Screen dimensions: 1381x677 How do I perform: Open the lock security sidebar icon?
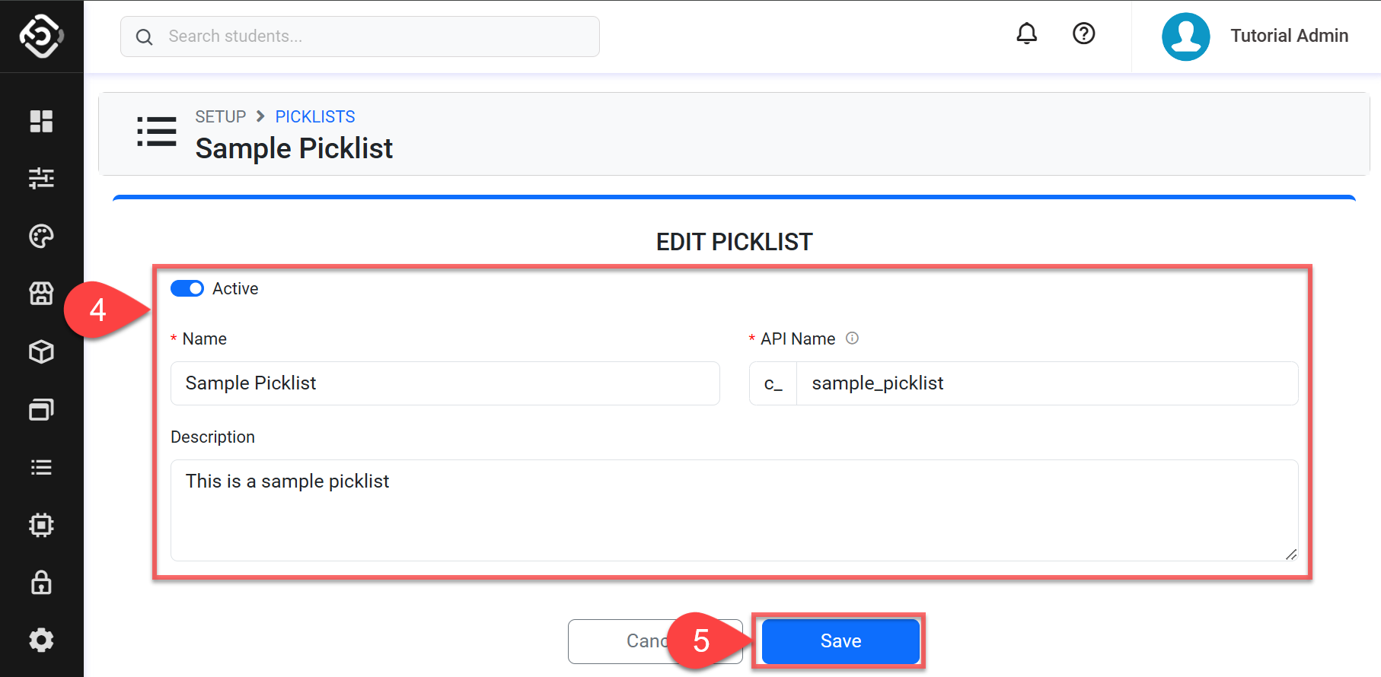click(x=41, y=583)
